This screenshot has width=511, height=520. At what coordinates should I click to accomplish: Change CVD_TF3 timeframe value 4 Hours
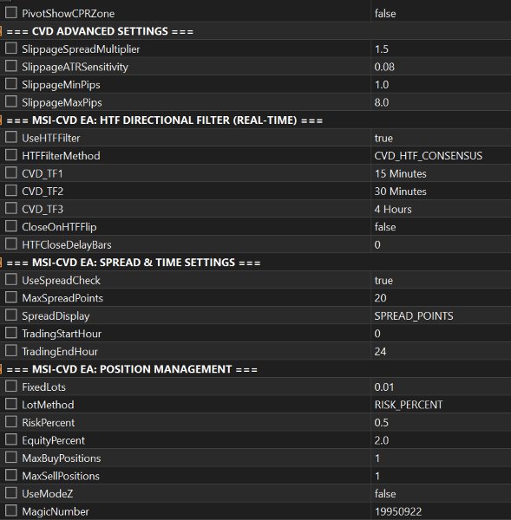(x=393, y=209)
